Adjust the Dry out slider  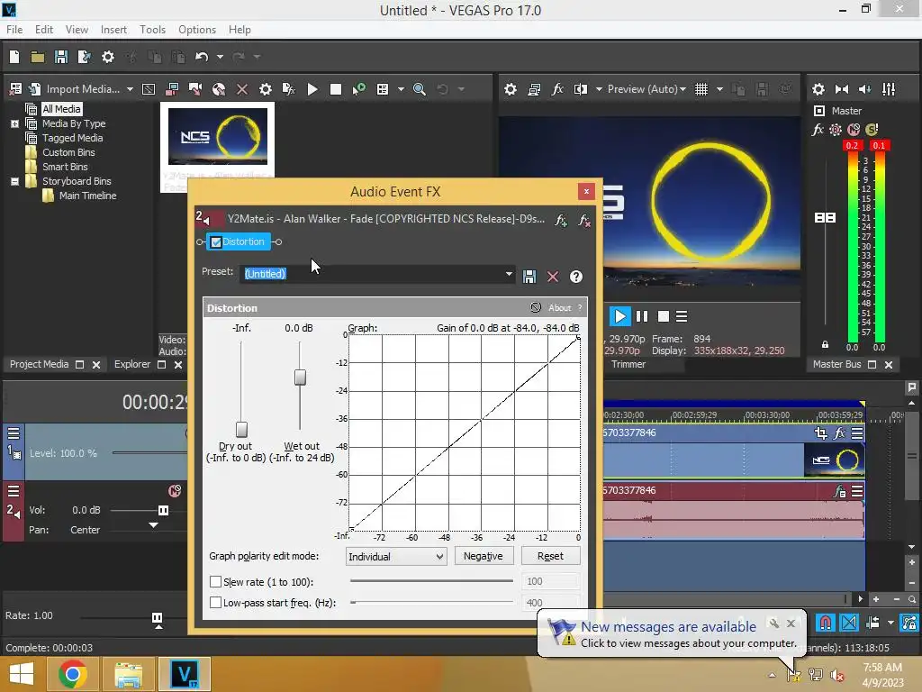pos(241,430)
